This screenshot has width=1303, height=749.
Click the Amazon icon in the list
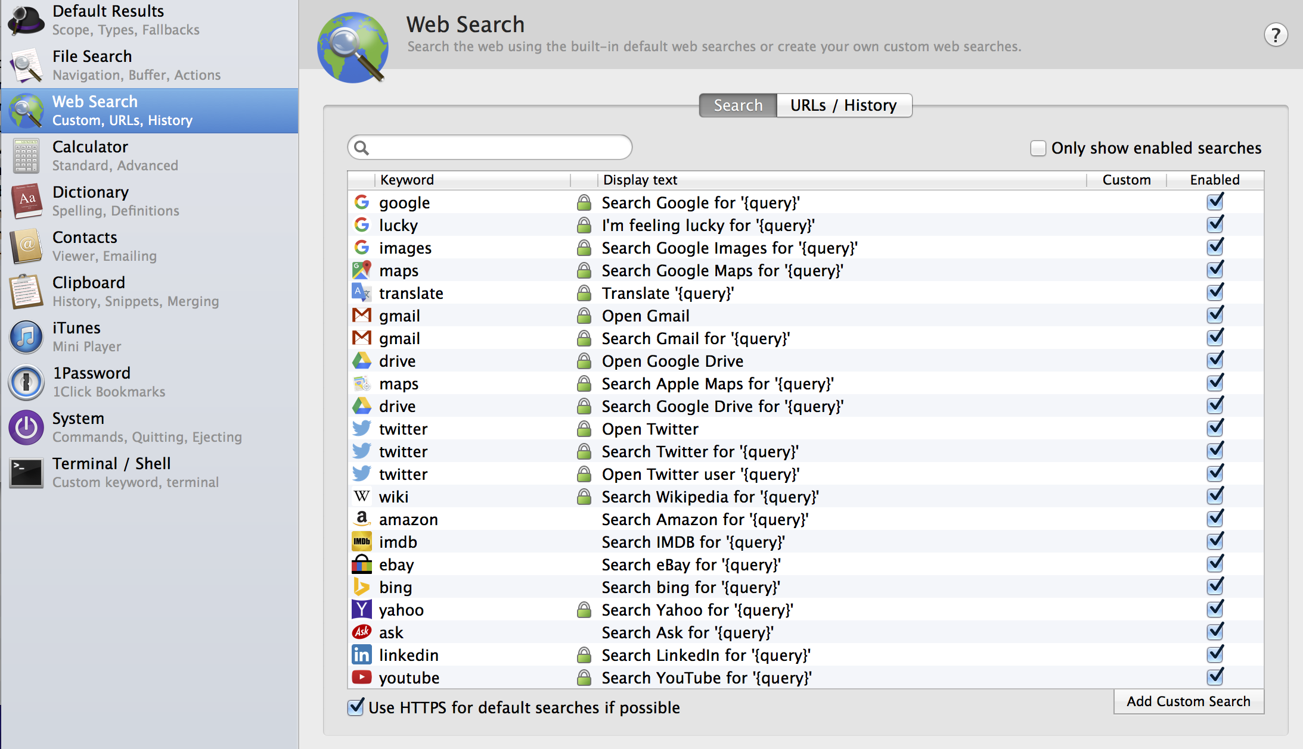(362, 519)
